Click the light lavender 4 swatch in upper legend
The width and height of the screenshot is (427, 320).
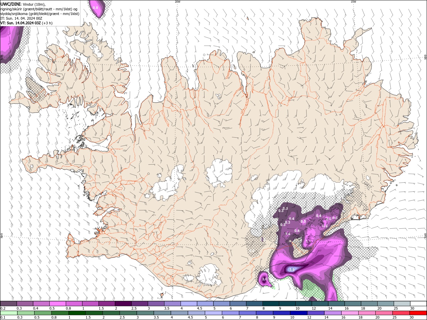pos(188,304)
